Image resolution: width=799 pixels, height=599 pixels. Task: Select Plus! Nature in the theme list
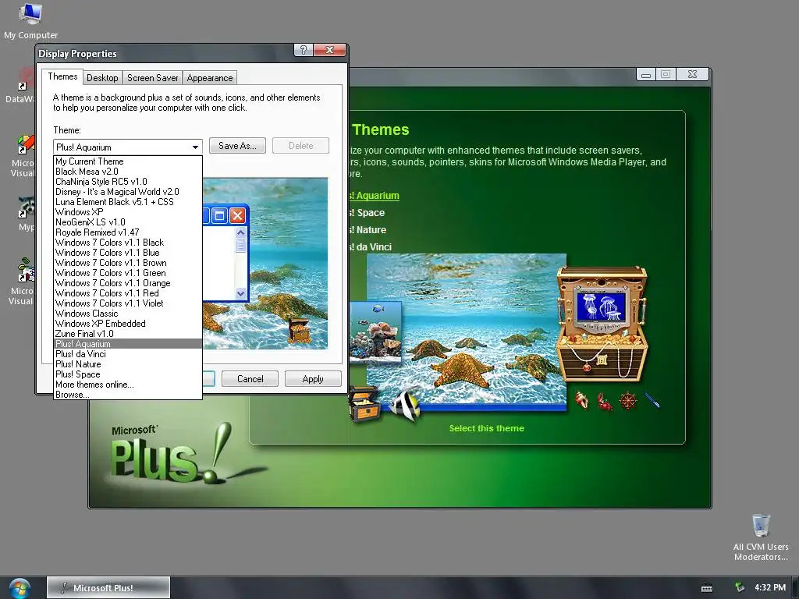127,364
